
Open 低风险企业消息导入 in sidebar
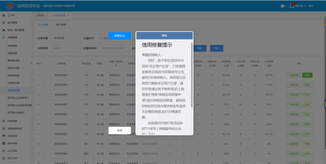click(19, 98)
